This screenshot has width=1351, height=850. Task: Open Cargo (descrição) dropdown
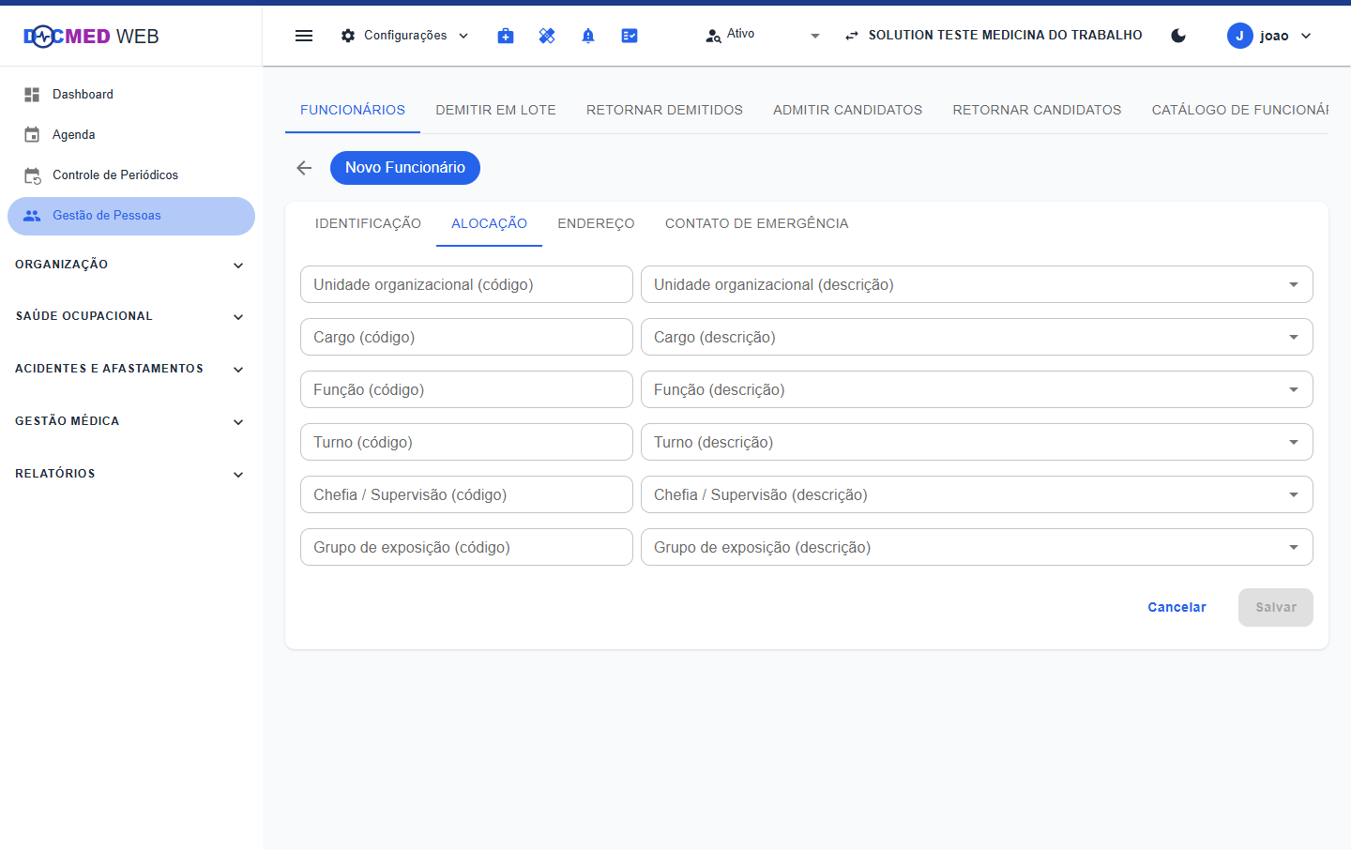point(977,337)
